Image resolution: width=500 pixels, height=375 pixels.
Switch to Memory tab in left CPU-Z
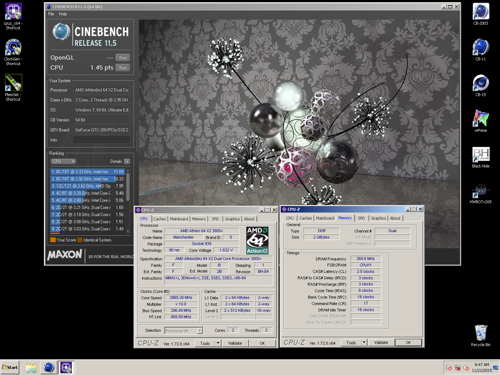point(199,219)
